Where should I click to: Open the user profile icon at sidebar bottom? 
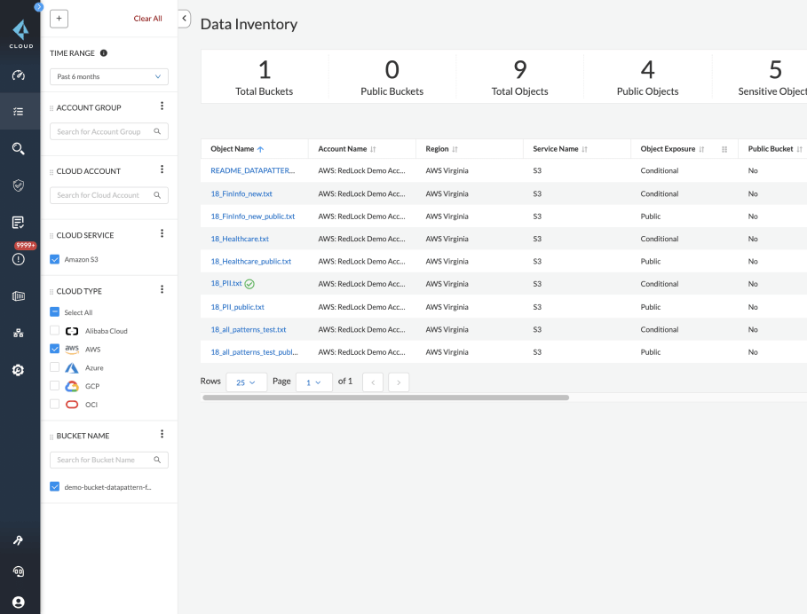click(19, 602)
